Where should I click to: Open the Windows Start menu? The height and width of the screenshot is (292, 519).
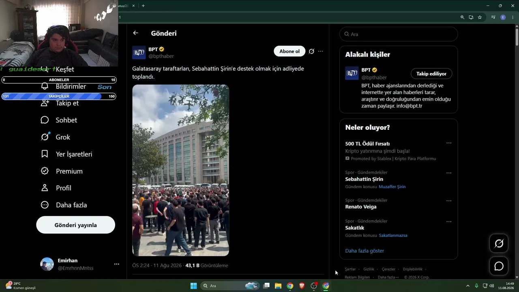pyautogui.click(x=193, y=286)
